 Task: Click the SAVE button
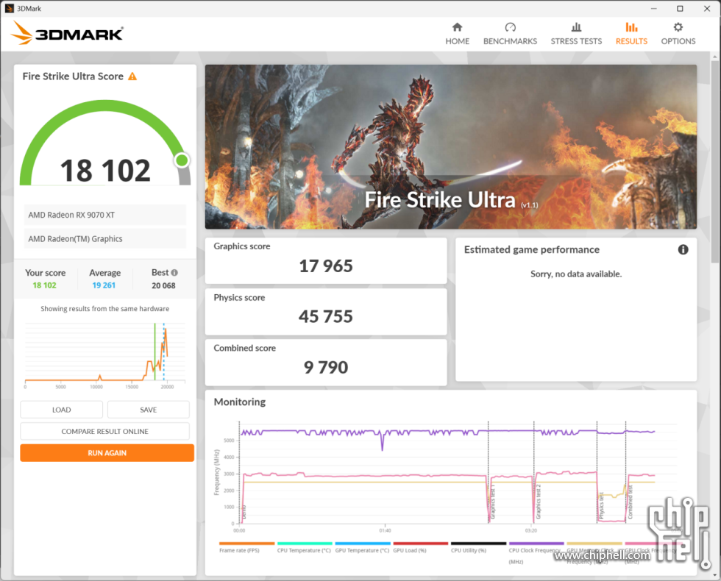[149, 410]
